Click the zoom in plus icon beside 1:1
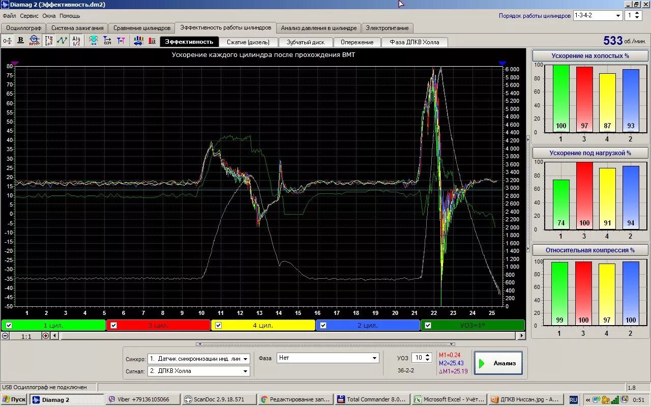 pos(46,336)
